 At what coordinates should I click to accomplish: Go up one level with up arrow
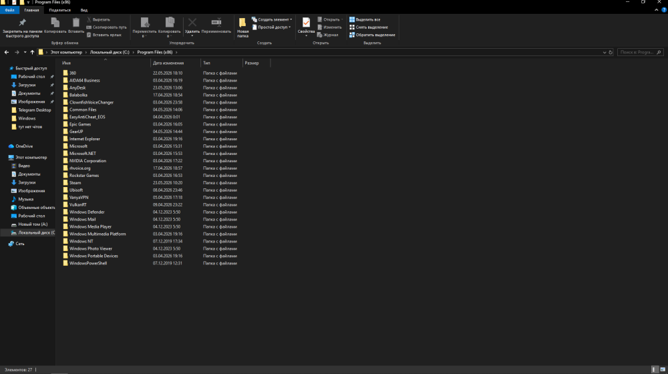(x=32, y=52)
